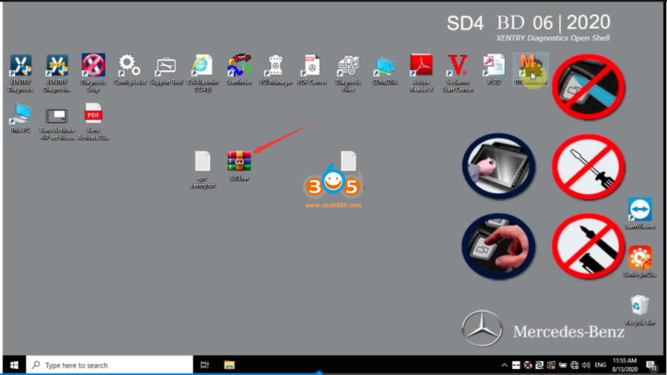Select the 8.13.rar archive file
Screen dimensions: 667x375
(x=239, y=166)
